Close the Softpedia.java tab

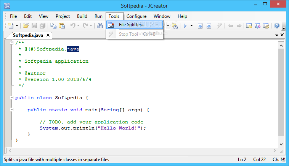point(48,35)
